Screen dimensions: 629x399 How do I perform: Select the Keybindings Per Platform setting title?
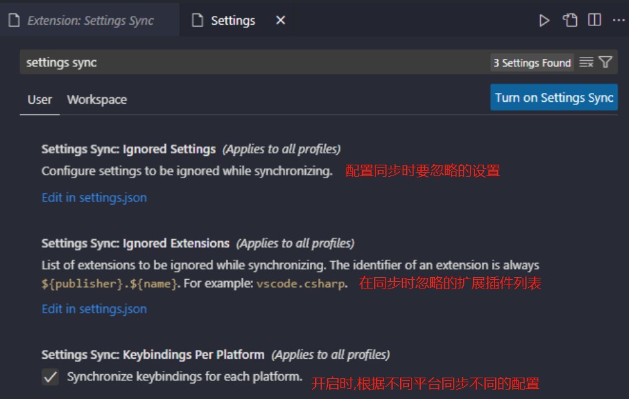click(x=153, y=354)
